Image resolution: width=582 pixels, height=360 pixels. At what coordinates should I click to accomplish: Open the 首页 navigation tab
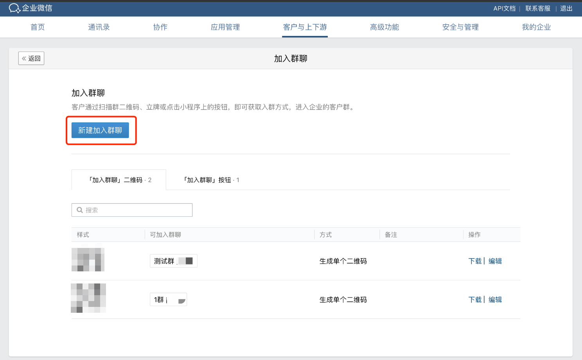38,27
